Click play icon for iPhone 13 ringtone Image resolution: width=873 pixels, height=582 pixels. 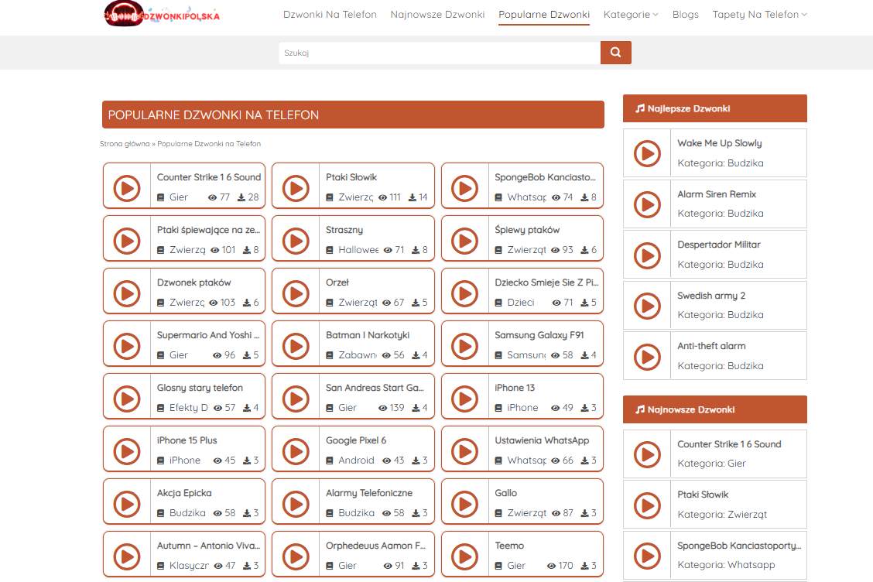click(464, 399)
